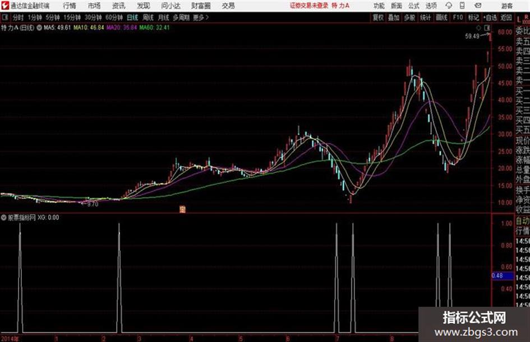
Task: Click the 游客 user label
Action: pos(507,6)
